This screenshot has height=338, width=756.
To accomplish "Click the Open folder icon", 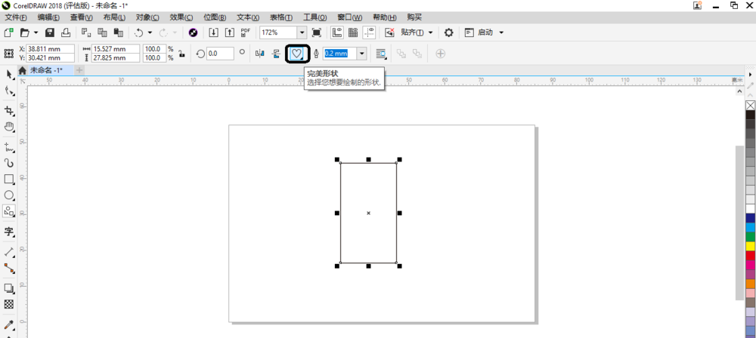I will click(x=25, y=32).
